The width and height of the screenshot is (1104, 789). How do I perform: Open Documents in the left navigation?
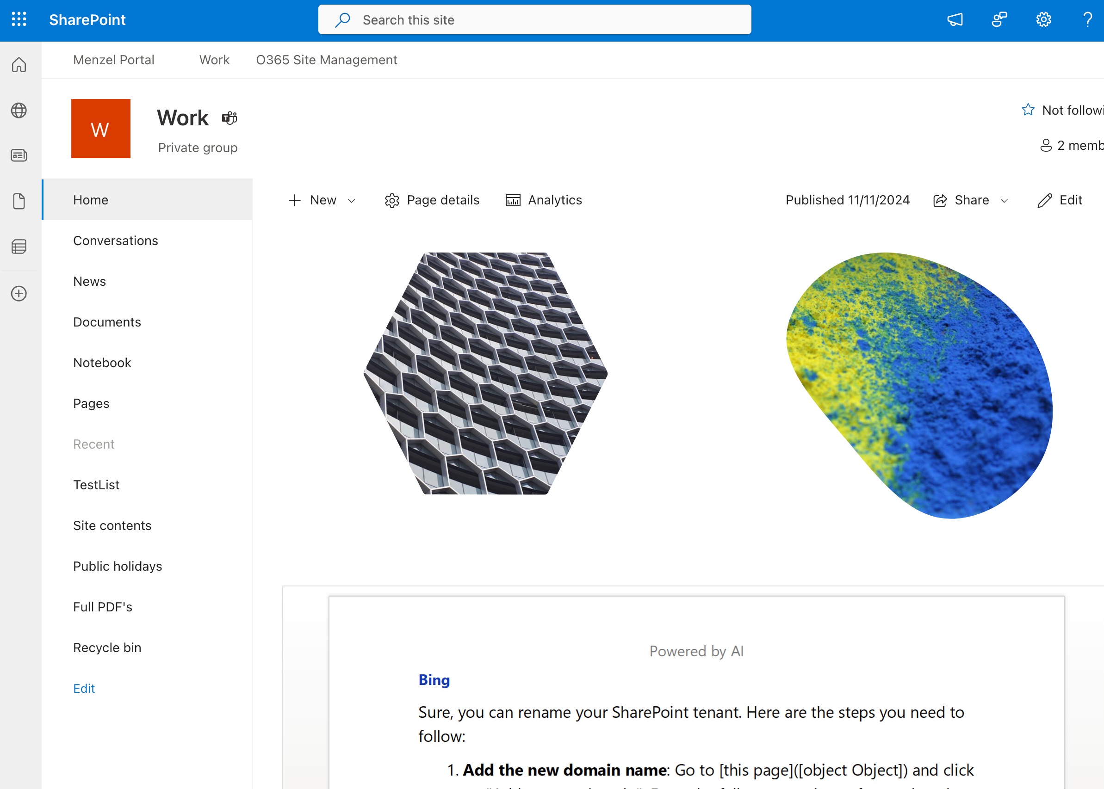tap(107, 322)
